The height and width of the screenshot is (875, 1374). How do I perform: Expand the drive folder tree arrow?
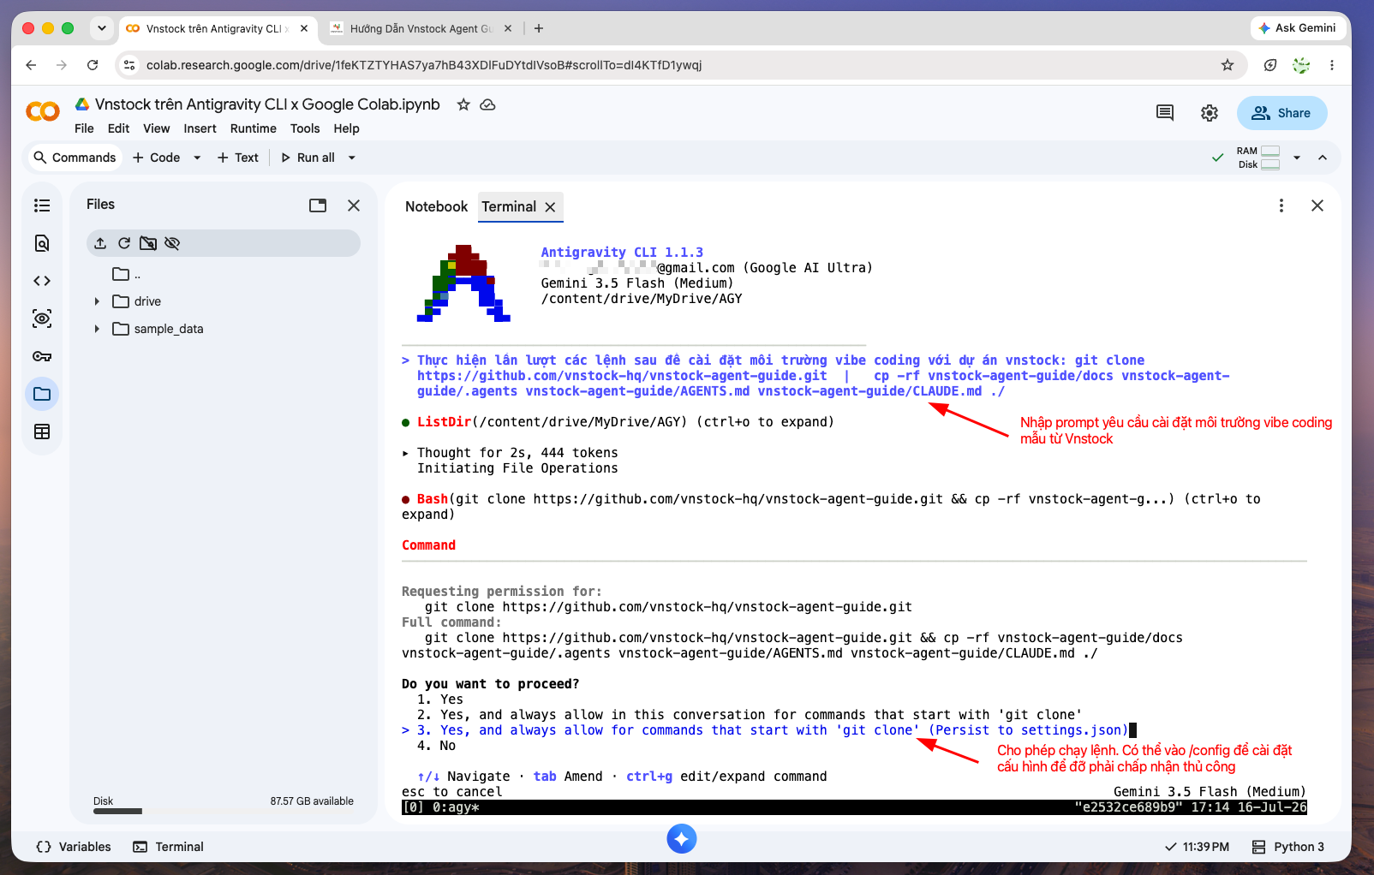pos(97,301)
